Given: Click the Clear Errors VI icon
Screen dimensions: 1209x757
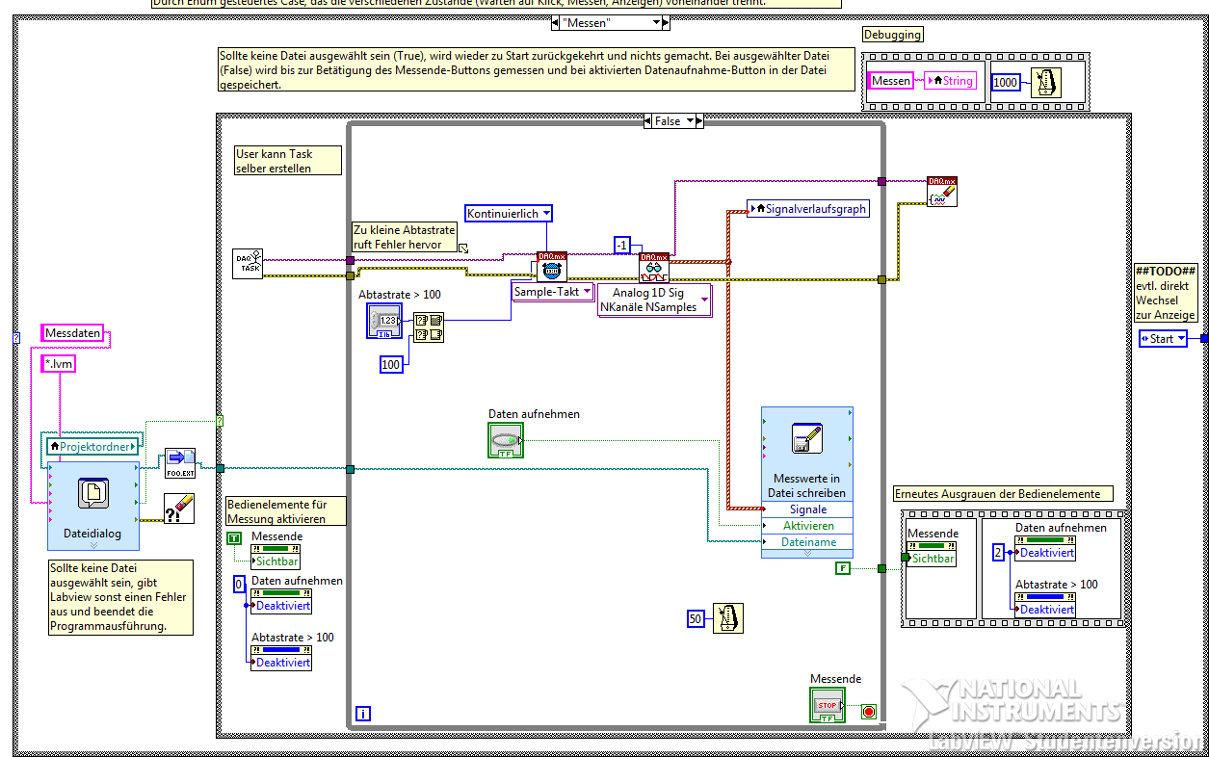Looking at the screenshot, I should (x=180, y=509).
